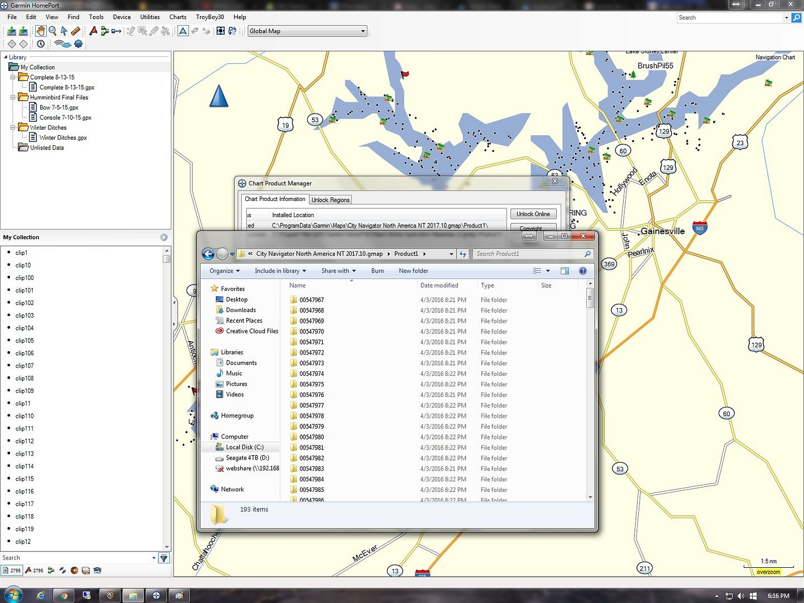Click Explorer help question mark icon
804x603 pixels.
583,271
